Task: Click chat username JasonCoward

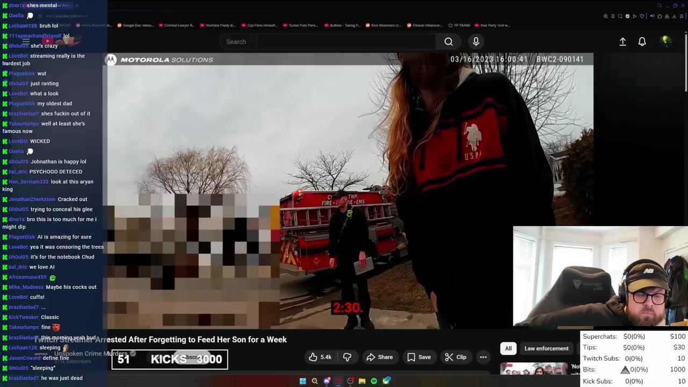Action: pos(24,358)
